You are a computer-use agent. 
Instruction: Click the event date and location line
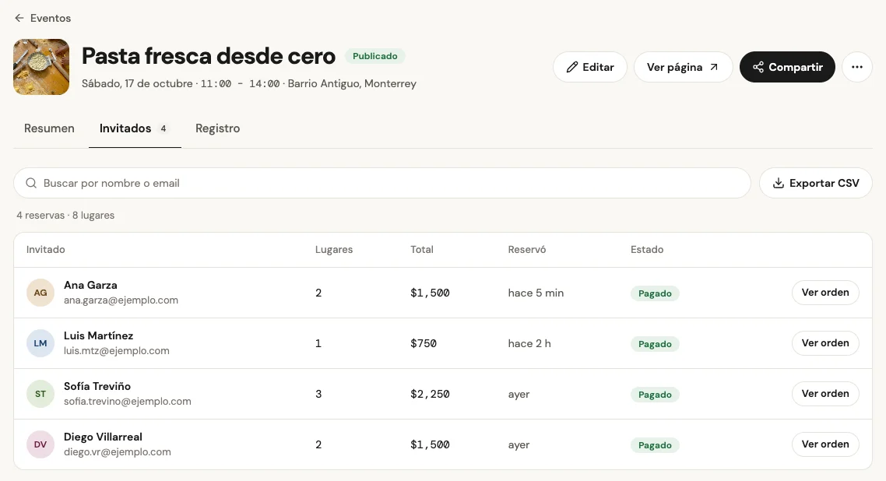pyautogui.click(x=249, y=83)
